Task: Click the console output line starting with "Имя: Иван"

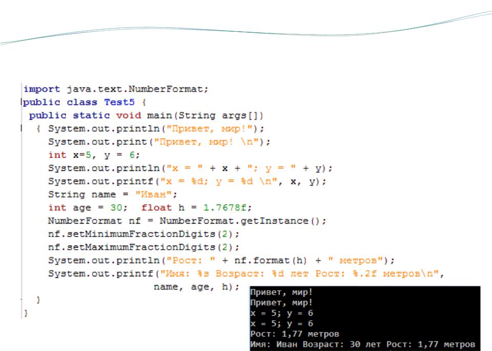Action: [x=362, y=344]
